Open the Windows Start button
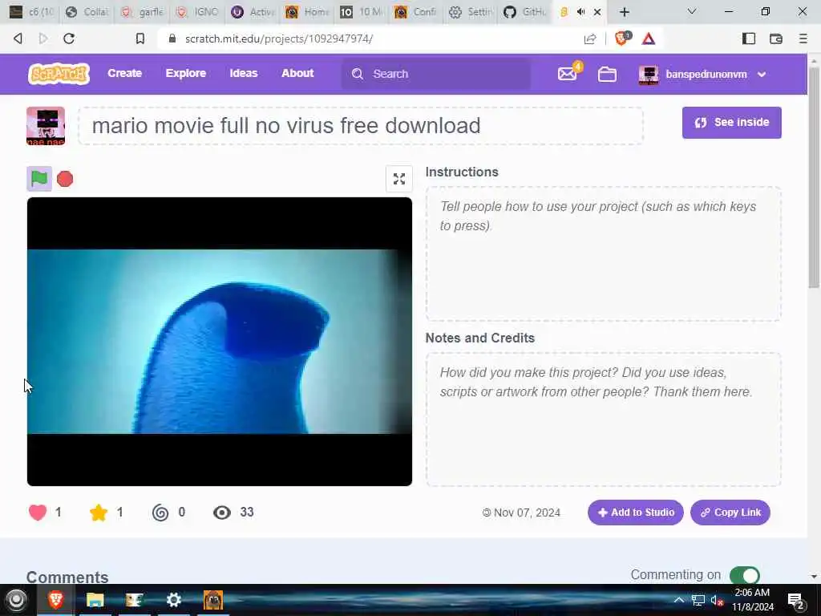The image size is (821, 616). [x=16, y=600]
